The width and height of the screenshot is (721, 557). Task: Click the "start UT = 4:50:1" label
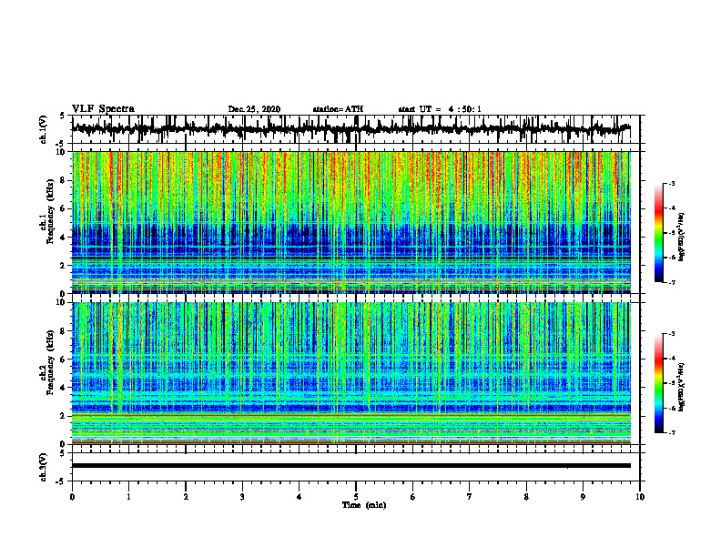click(x=440, y=109)
